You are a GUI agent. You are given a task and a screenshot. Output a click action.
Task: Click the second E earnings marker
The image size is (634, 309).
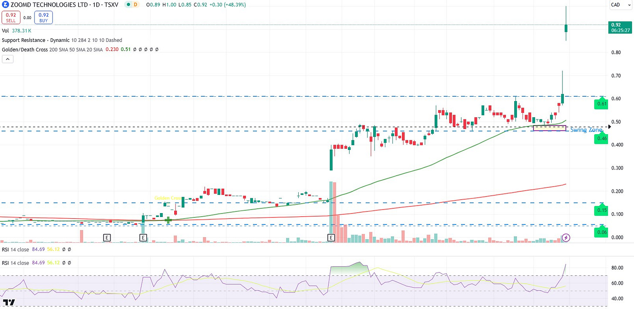143,238
